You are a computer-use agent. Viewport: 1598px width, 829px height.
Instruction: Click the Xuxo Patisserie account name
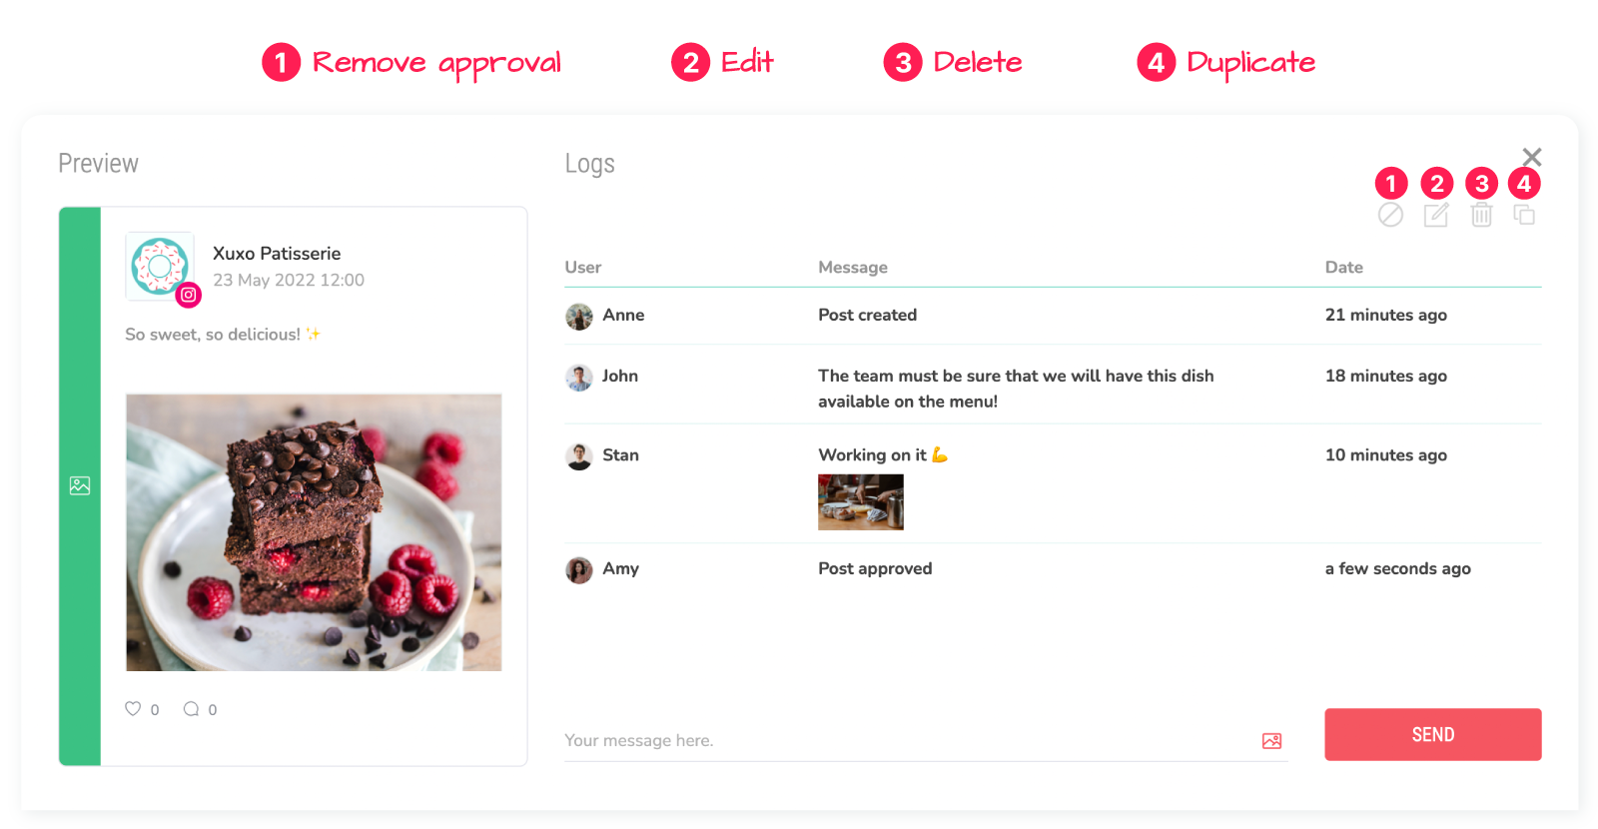[277, 254]
